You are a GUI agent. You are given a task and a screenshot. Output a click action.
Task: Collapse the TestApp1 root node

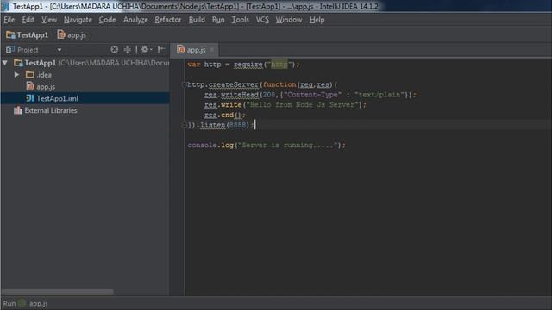5,63
